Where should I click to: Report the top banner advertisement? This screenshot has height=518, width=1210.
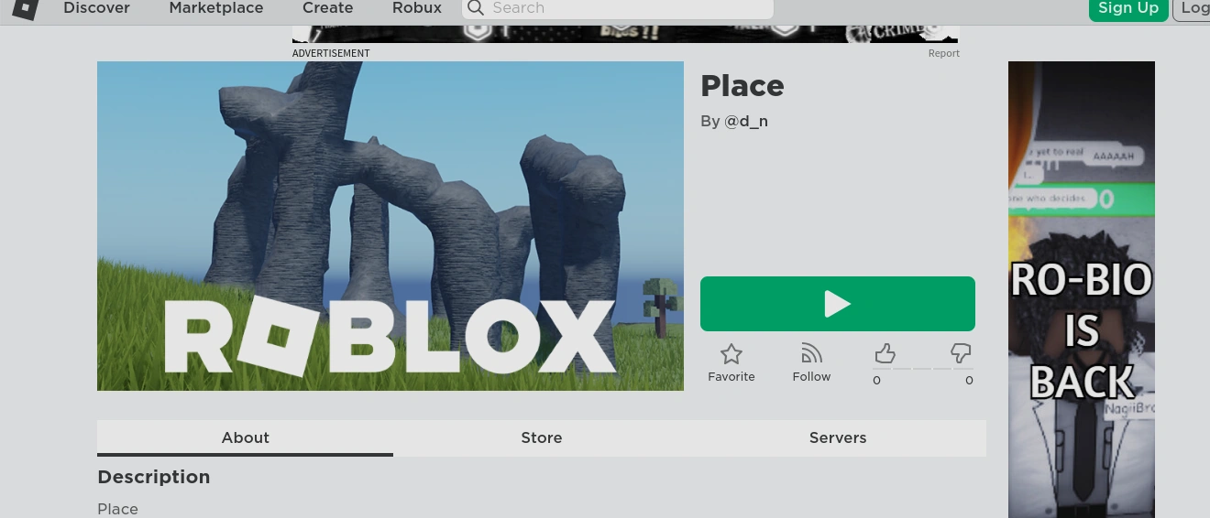[943, 53]
